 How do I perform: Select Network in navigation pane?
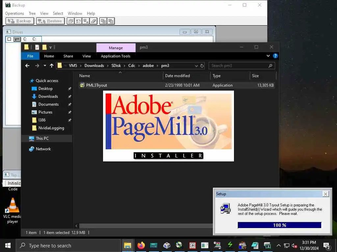tap(43, 149)
